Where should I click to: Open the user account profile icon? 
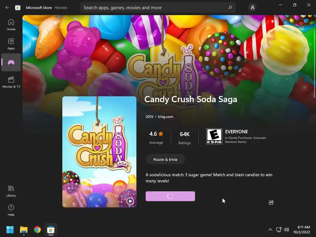pos(252,7)
